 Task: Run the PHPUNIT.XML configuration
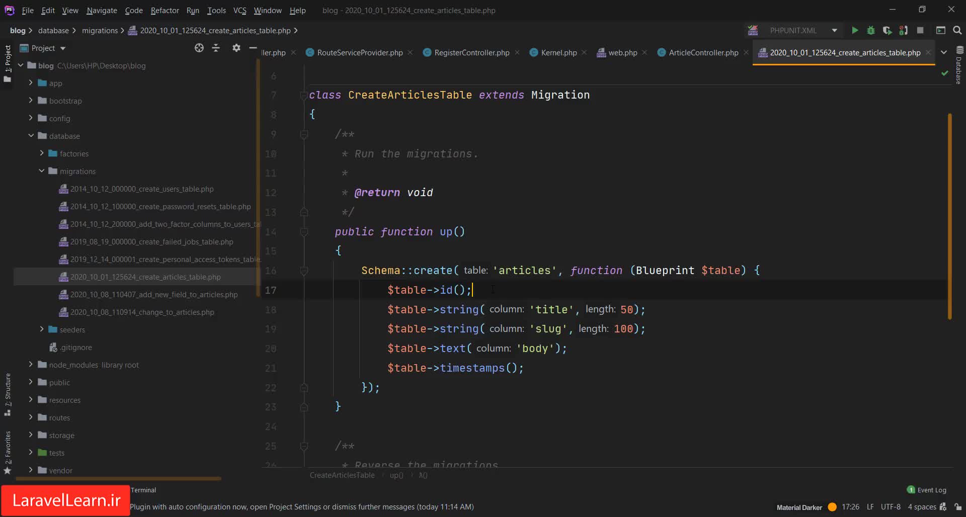point(854,30)
